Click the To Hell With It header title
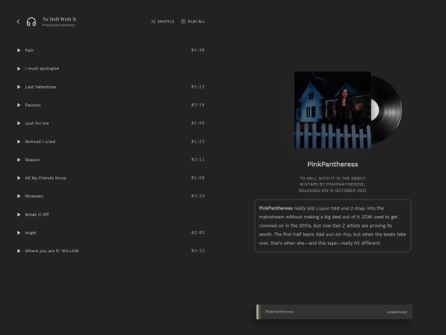 (59, 19)
